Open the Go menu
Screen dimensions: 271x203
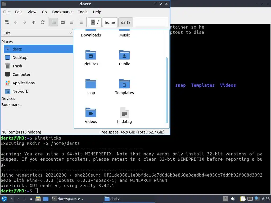44,12
